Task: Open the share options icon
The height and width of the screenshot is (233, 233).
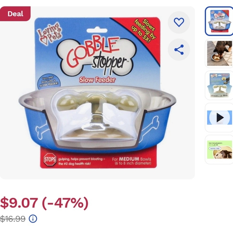Action: coord(179,50)
